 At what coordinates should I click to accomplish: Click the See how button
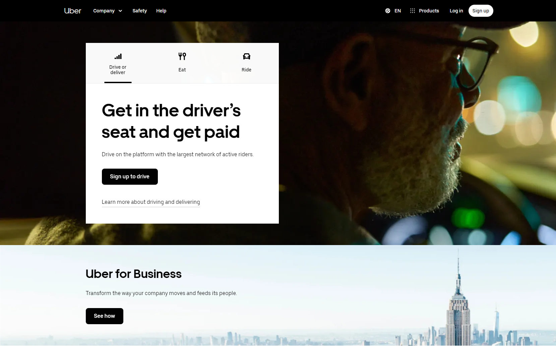(x=105, y=316)
